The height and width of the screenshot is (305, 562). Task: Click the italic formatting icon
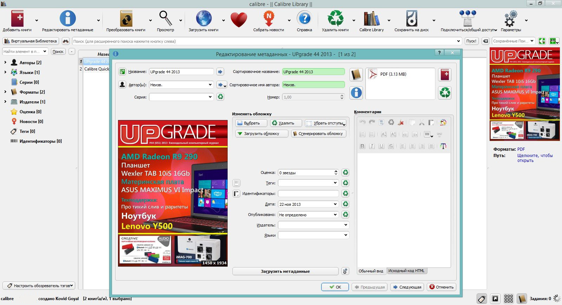pyautogui.click(x=372, y=146)
